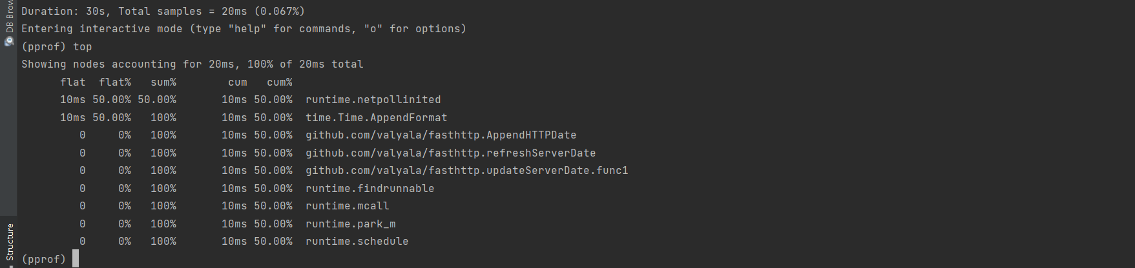Click the DB Browser tool window icon

[9, 41]
